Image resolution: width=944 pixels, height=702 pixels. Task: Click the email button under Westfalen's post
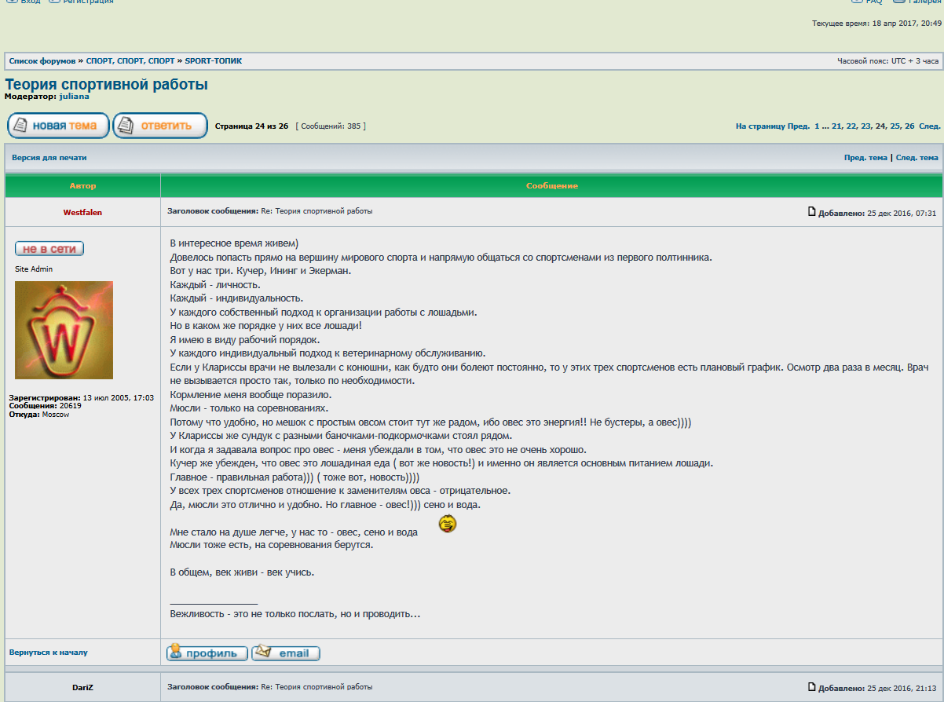click(x=286, y=653)
